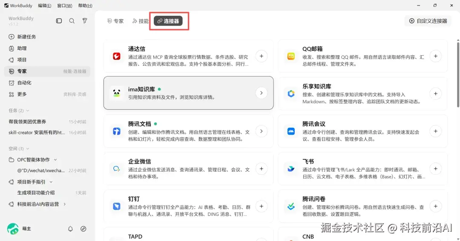Screen dimensions: 460x241
Task: Open the 编辑(E) menu
Action: [45, 6]
